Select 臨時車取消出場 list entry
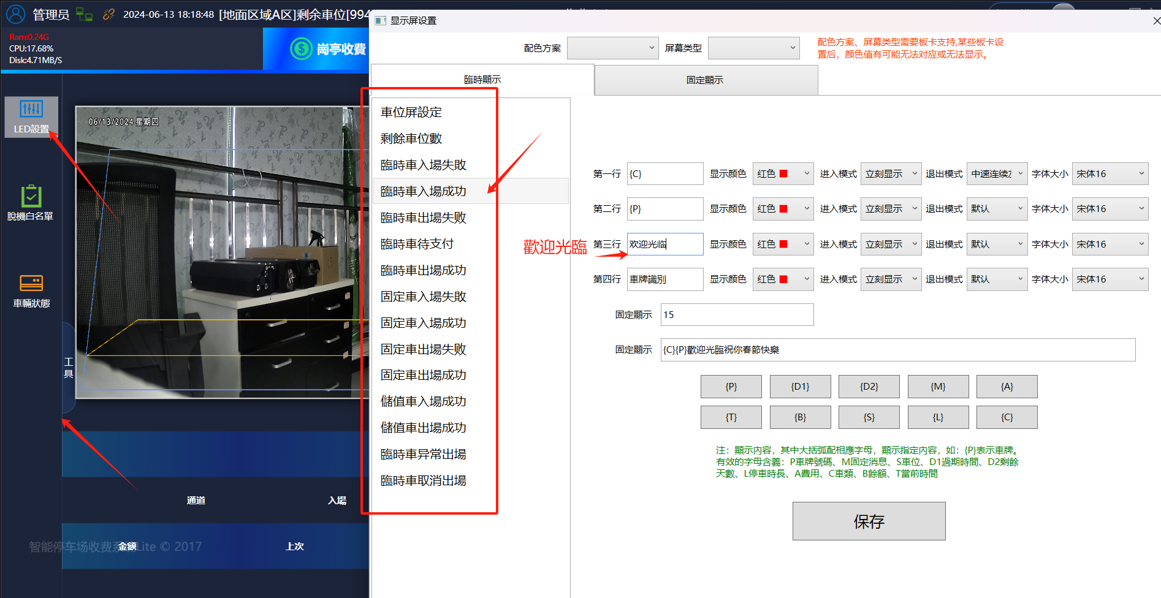The width and height of the screenshot is (1161, 598). 471,480
